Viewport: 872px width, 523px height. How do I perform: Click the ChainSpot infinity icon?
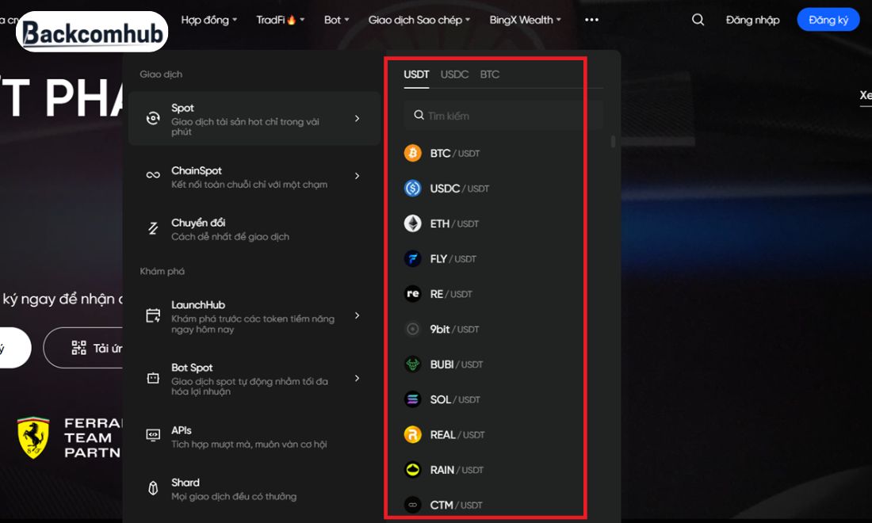(153, 175)
